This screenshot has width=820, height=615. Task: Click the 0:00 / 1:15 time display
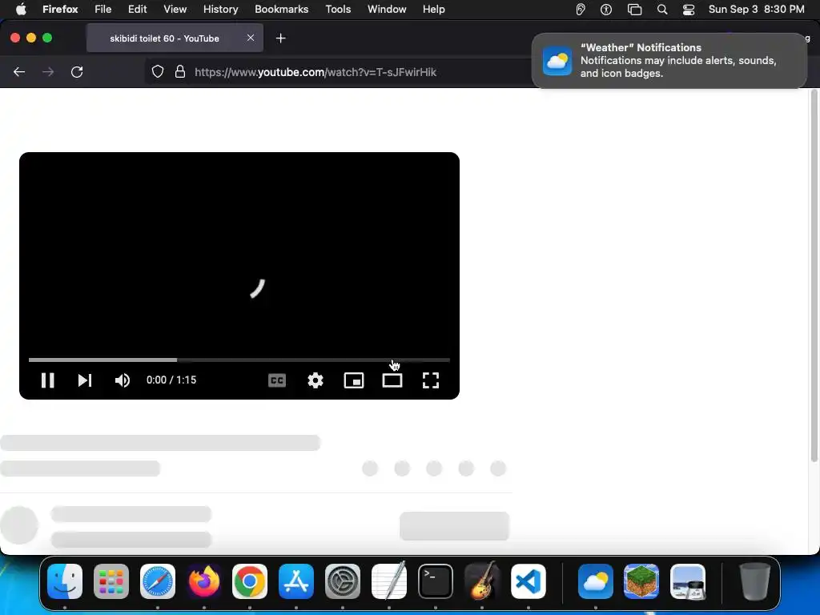pos(171,380)
